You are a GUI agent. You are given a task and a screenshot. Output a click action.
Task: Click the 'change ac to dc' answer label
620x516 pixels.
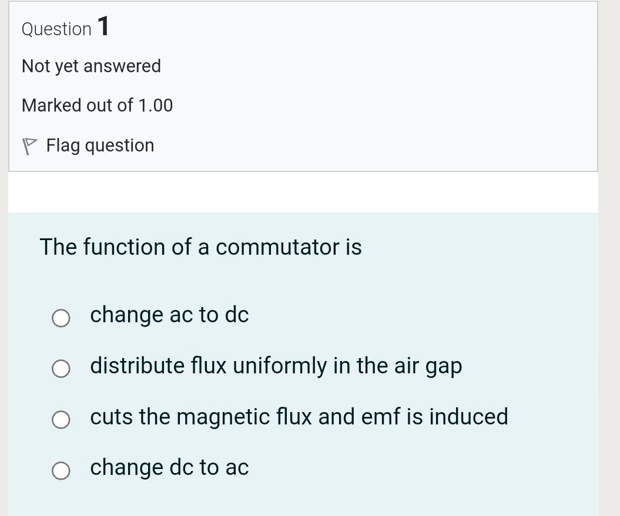click(x=169, y=315)
